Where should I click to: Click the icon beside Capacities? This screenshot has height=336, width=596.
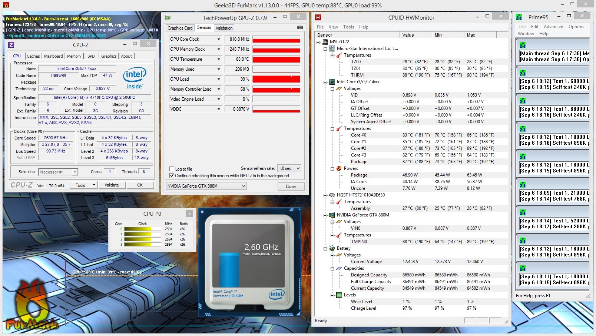point(339,268)
